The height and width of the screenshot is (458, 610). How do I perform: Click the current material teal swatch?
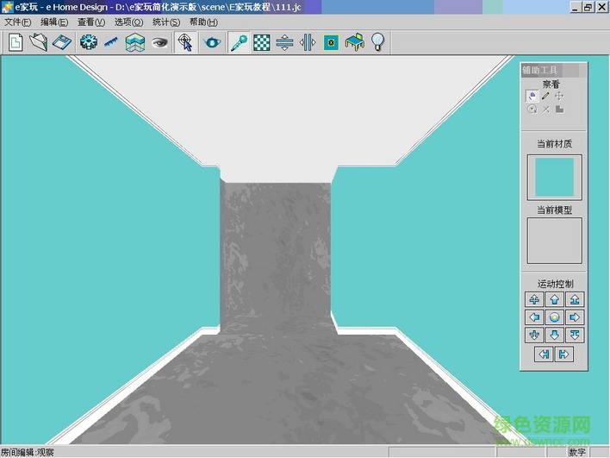pos(554,177)
